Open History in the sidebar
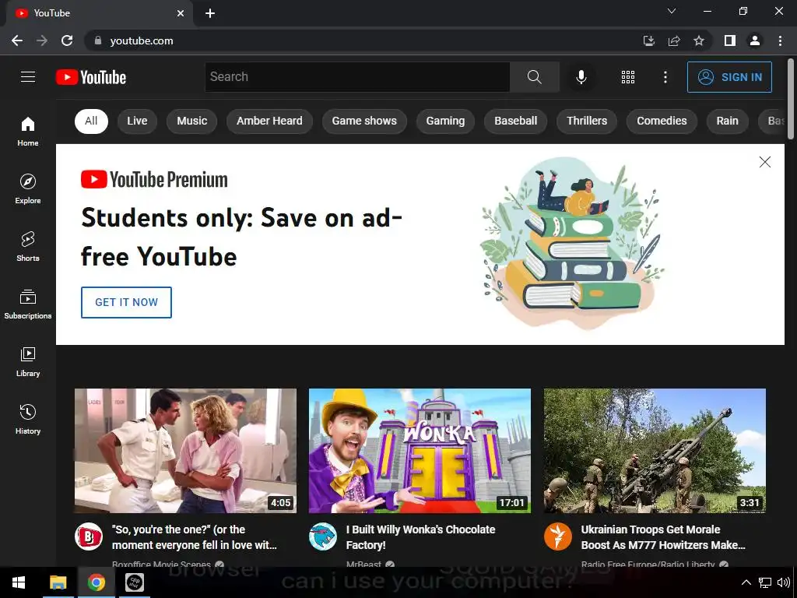 [x=28, y=420]
